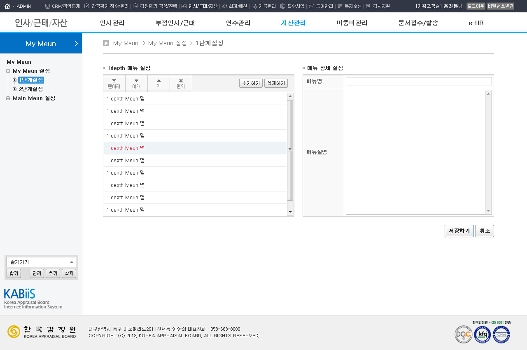Collapse the Main Meun 설정 tree node
This screenshot has height=350, width=527.
coord(8,98)
